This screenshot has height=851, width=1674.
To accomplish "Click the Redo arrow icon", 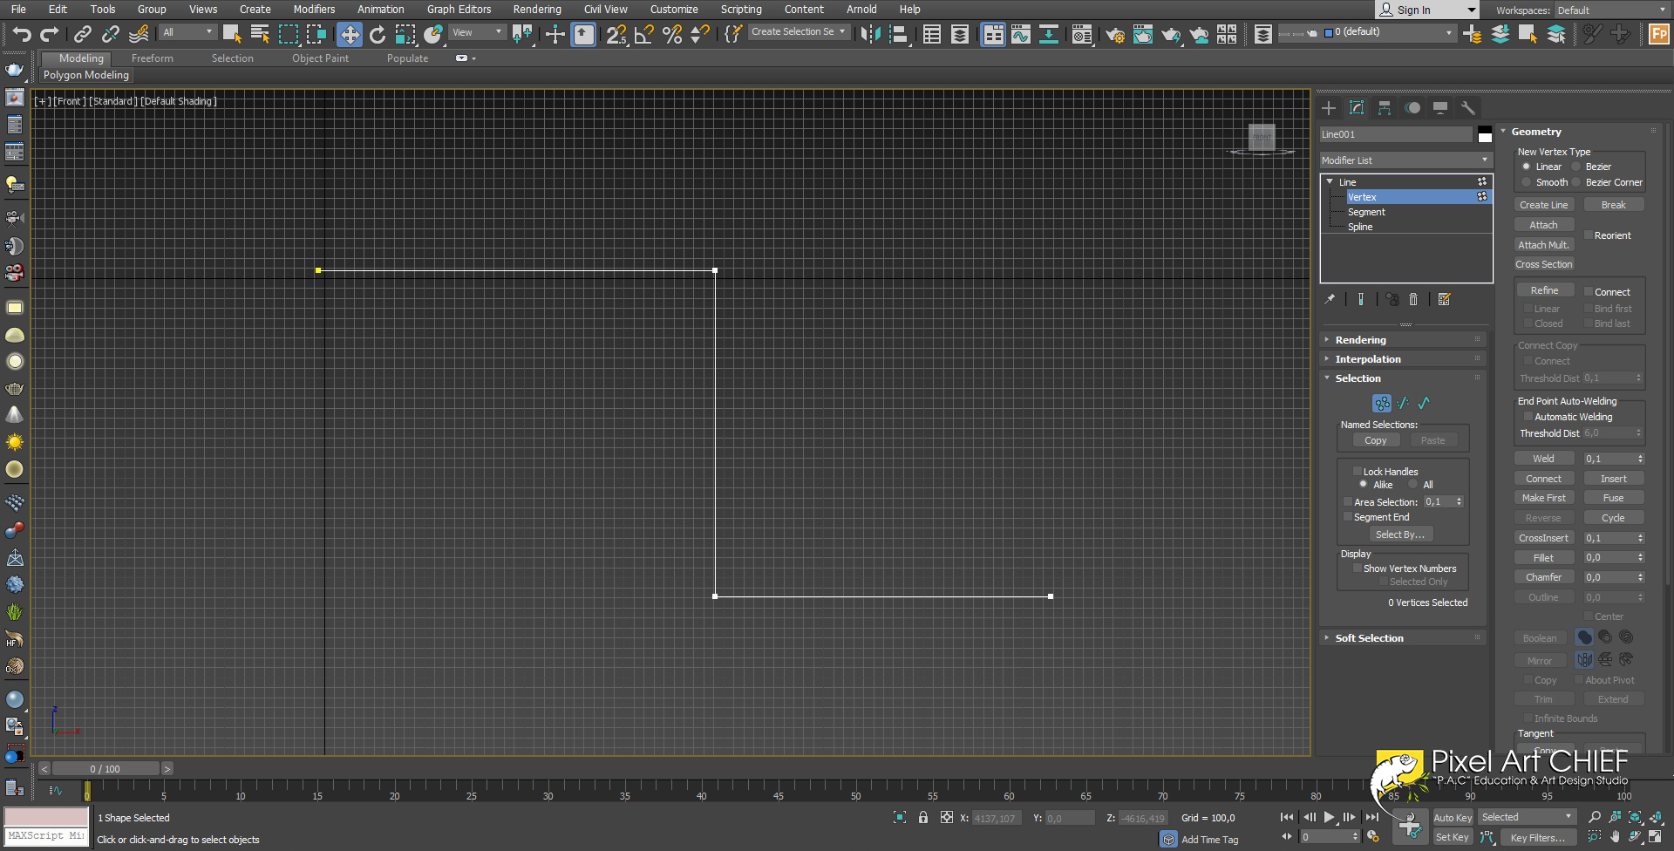I will click(x=50, y=34).
